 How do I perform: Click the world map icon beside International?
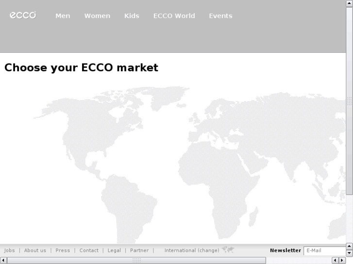(228, 249)
